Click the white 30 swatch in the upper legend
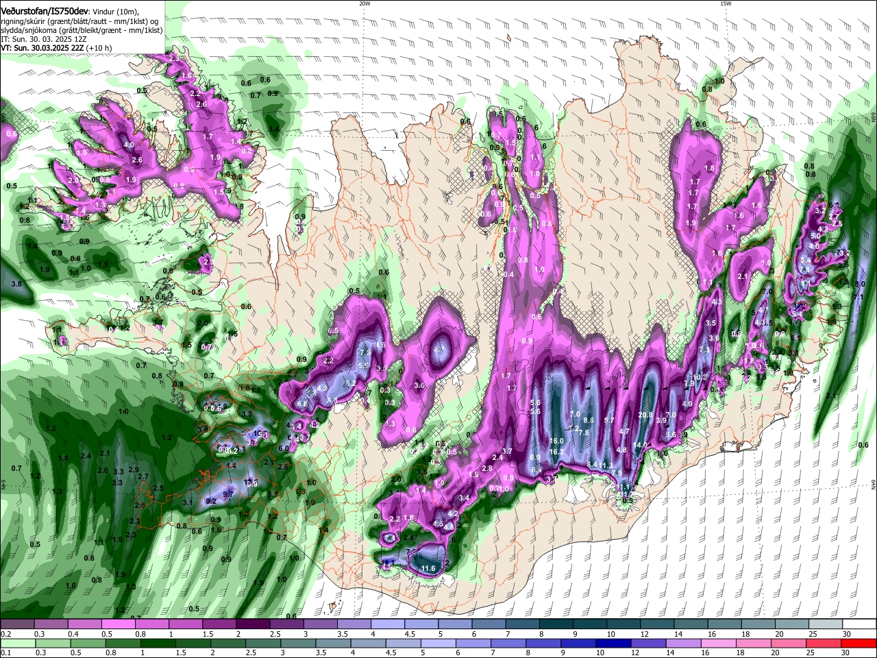The image size is (877, 658). click(860, 624)
